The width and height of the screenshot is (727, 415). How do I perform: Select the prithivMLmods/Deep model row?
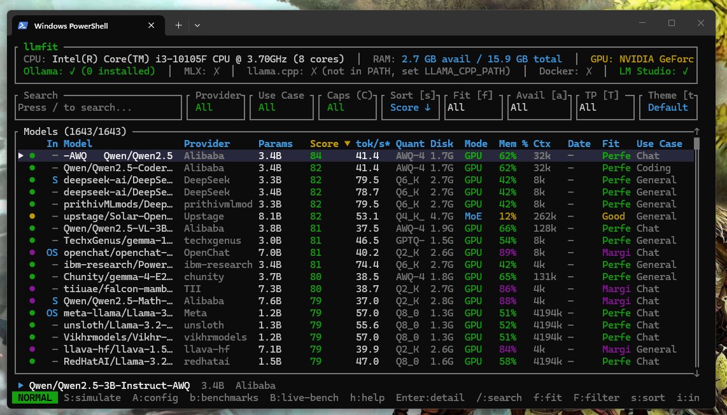356,204
